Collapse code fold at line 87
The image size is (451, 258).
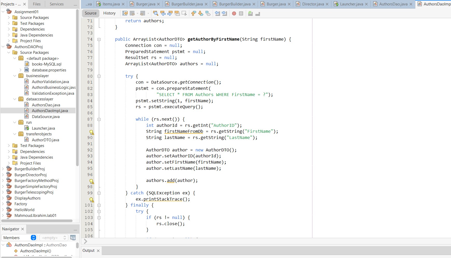coord(99,119)
